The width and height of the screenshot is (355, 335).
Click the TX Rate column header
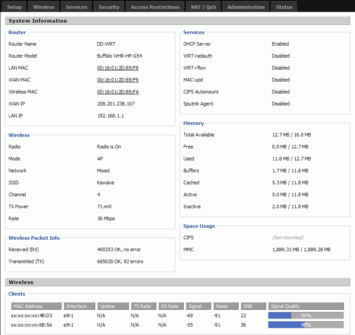[x=143, y=306]
